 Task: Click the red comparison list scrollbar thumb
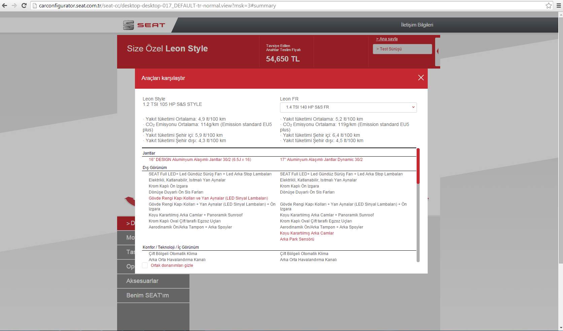click(x=418, y=166)
